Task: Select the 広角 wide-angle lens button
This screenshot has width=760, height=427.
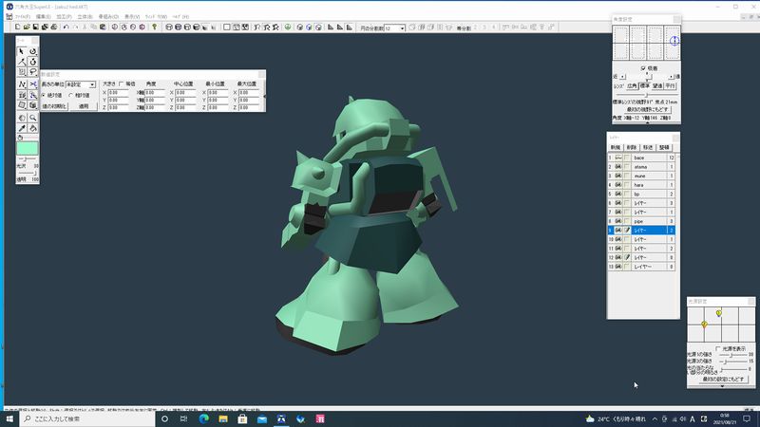Action: [x=632, y=85]
